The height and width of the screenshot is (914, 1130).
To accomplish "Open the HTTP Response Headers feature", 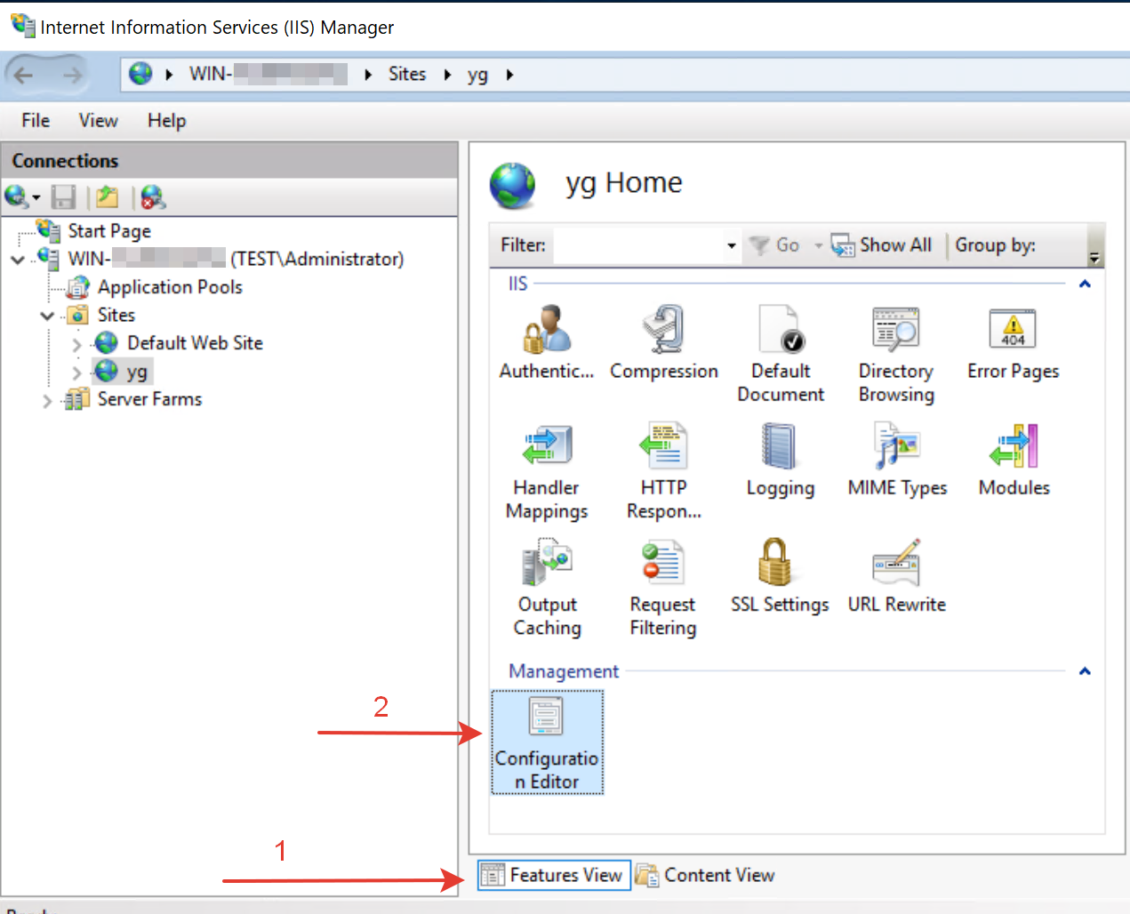I will click(x=664, y=472).
